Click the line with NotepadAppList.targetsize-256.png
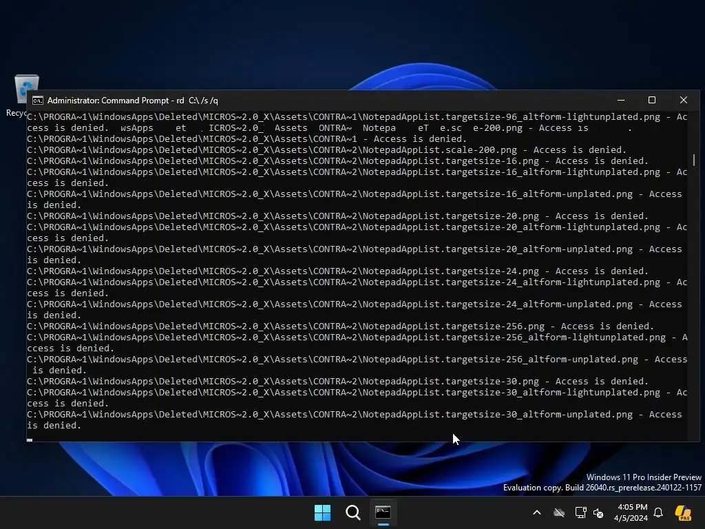 coord(340,326)
